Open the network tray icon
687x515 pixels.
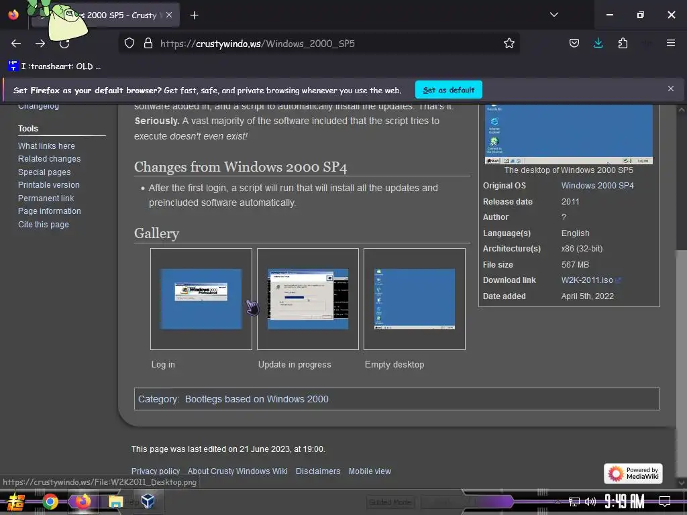[574, 502]
